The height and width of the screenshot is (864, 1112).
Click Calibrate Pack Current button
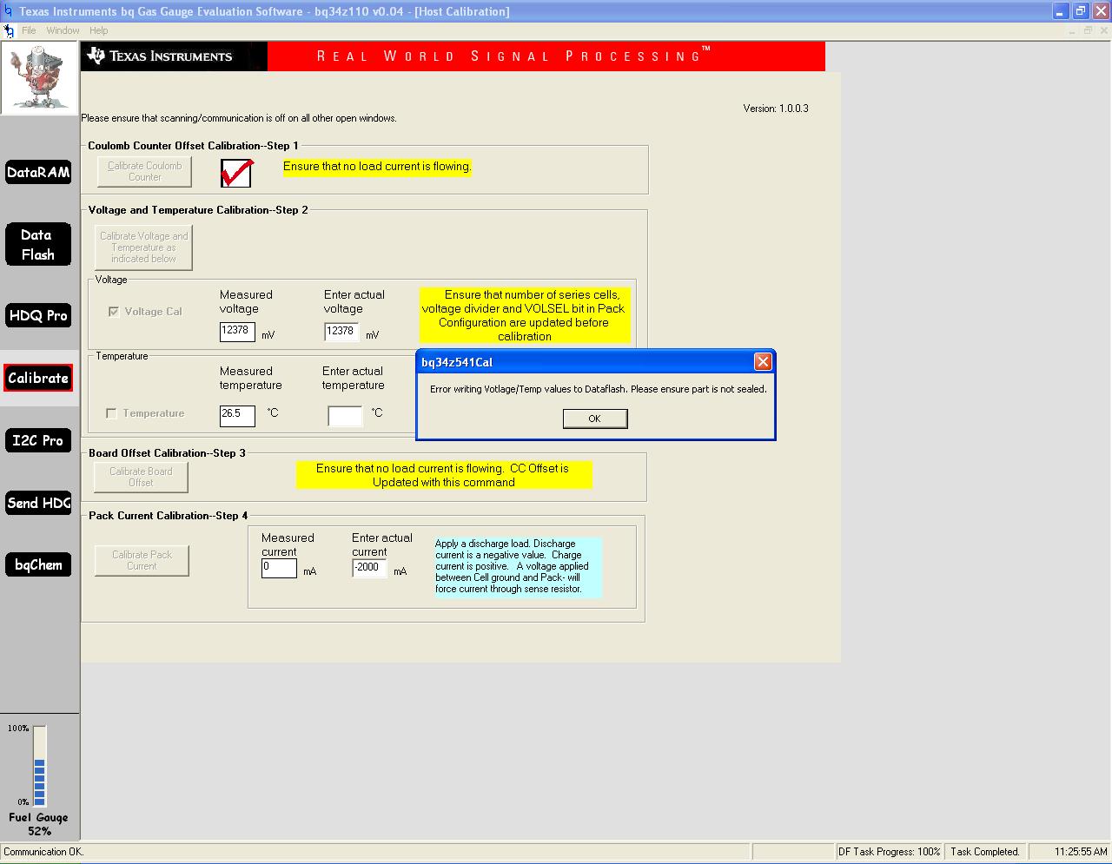[x=142, y=560]
